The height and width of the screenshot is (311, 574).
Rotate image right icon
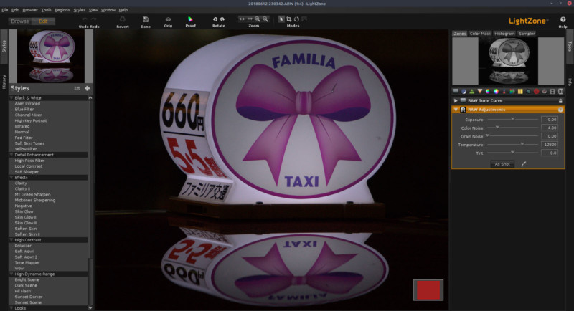click(x=222, y=19)
